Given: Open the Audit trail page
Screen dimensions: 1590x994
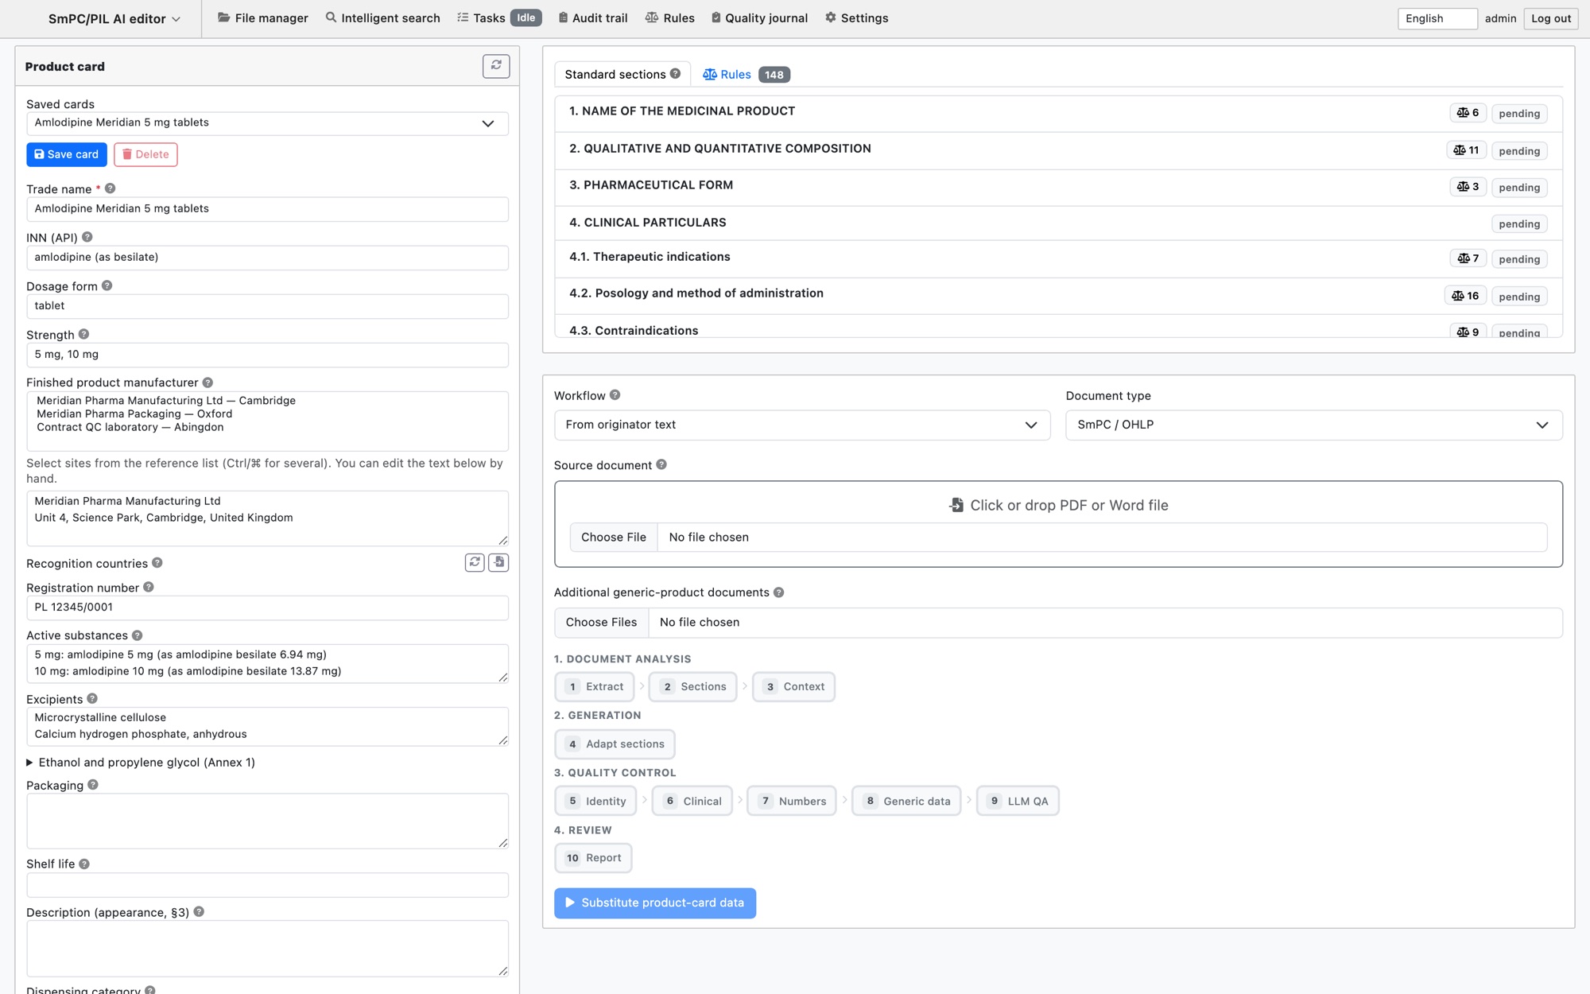Looking at the screenshot, I should click(592, 17).
